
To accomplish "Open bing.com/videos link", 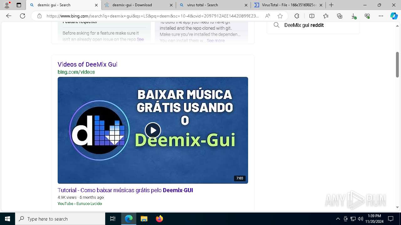I will click(76, 72).
